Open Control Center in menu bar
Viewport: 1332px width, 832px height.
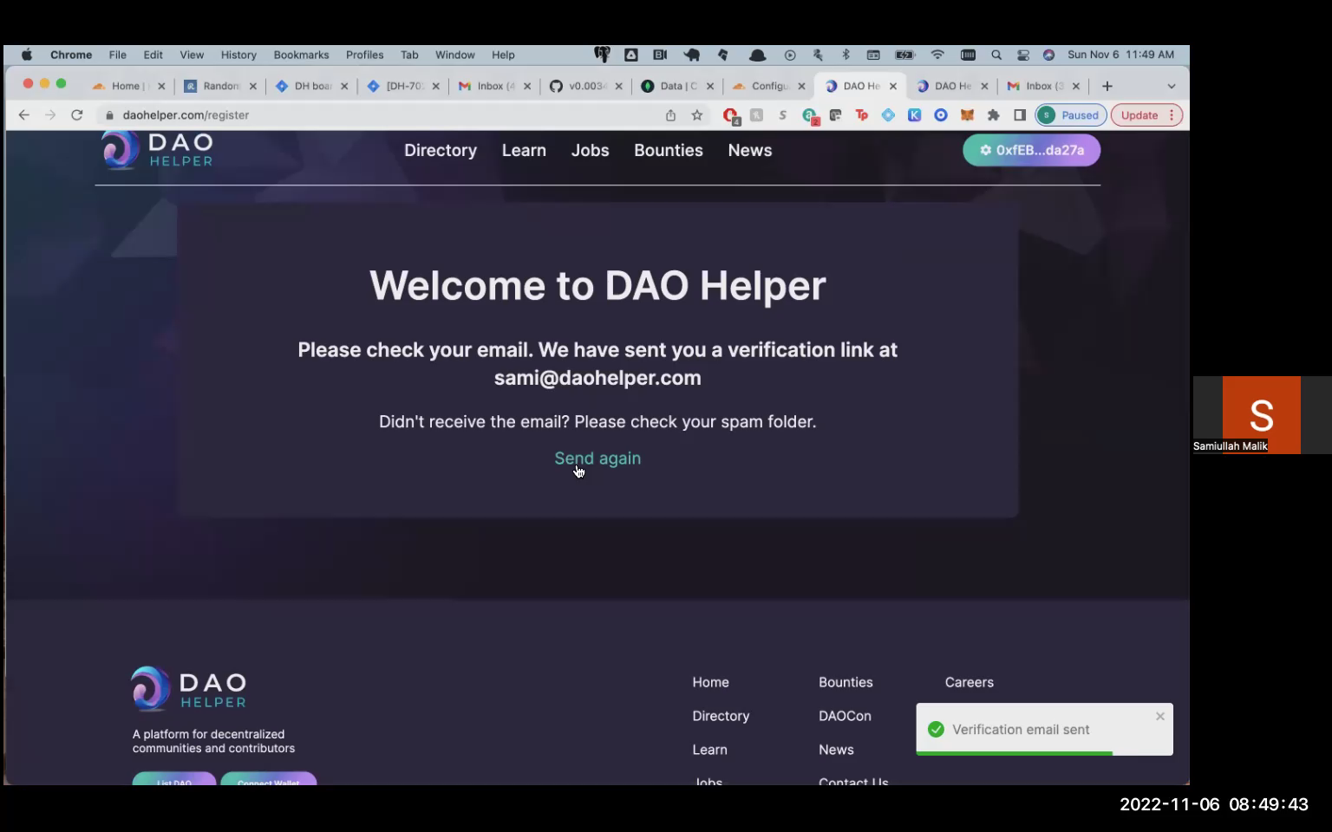(x=1023, y=55)
